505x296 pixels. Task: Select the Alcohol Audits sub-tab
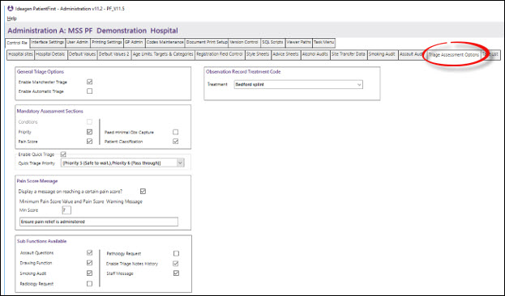click(x=315, y=55)
